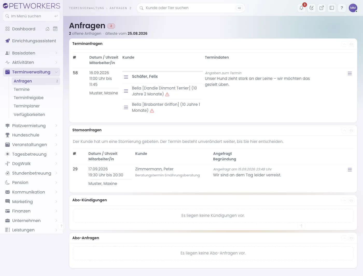This screenshot has height=276, width=363.
Task: Print the Abo-Kündigungen panel
Action: 351,200
